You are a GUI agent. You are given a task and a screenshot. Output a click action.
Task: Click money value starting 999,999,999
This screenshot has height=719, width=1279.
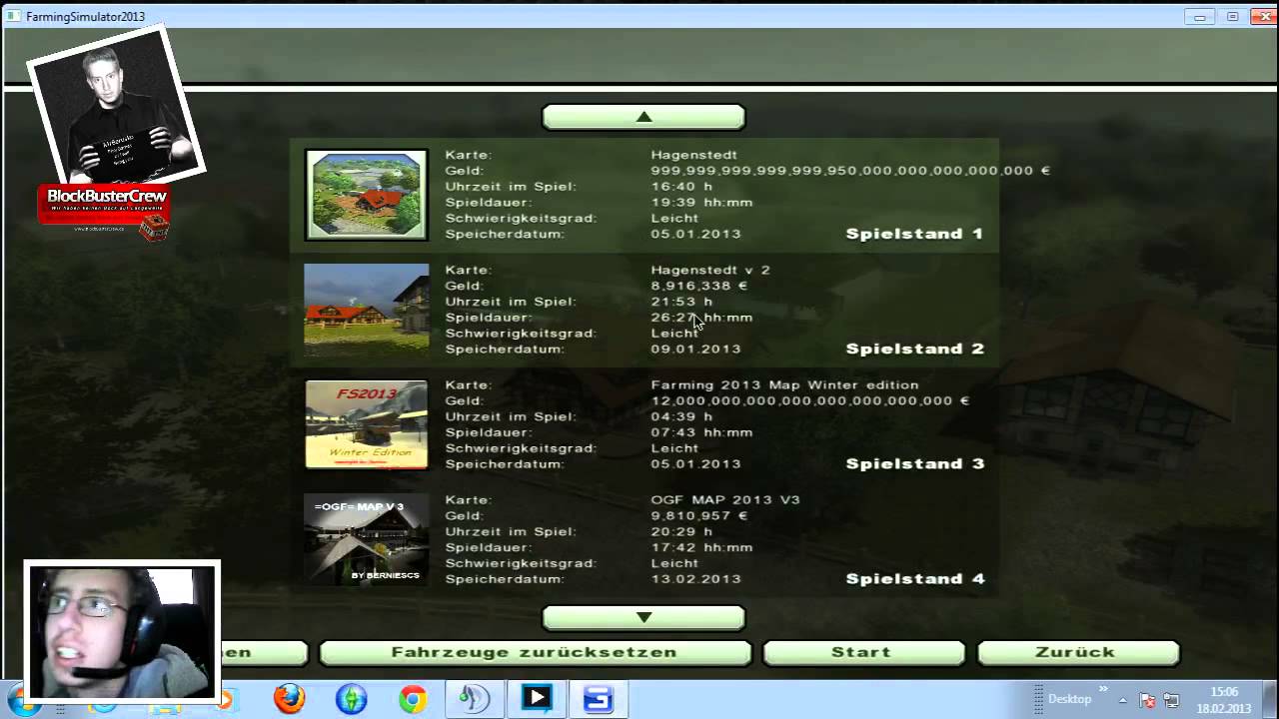click(850, 171)
